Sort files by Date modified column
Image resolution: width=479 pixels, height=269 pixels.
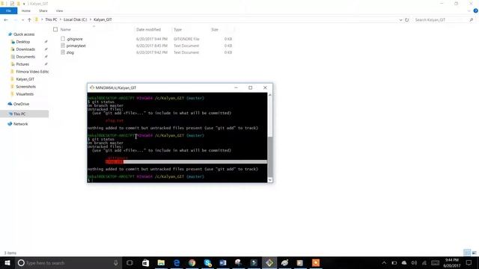pyautogui.click(x=148, y=30)
